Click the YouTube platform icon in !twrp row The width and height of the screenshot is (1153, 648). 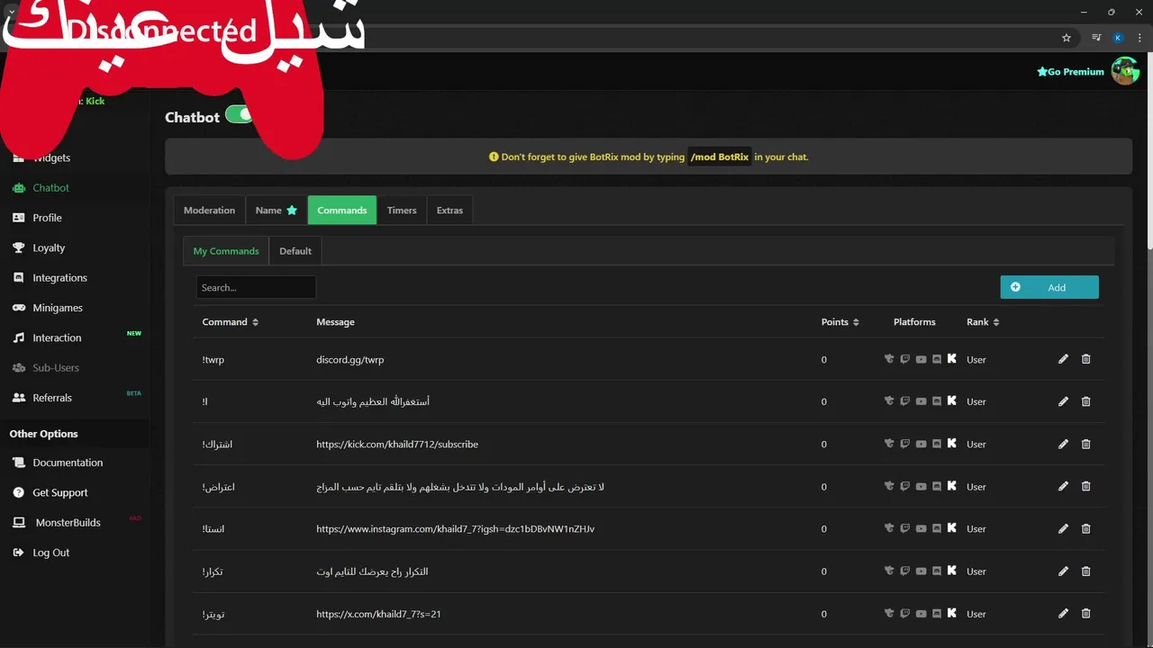921,359
